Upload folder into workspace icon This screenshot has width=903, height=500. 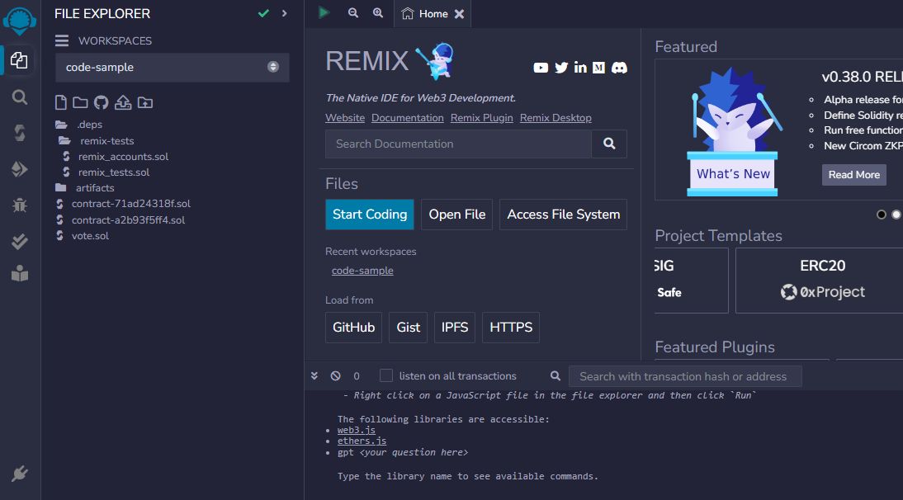[145, 102]
